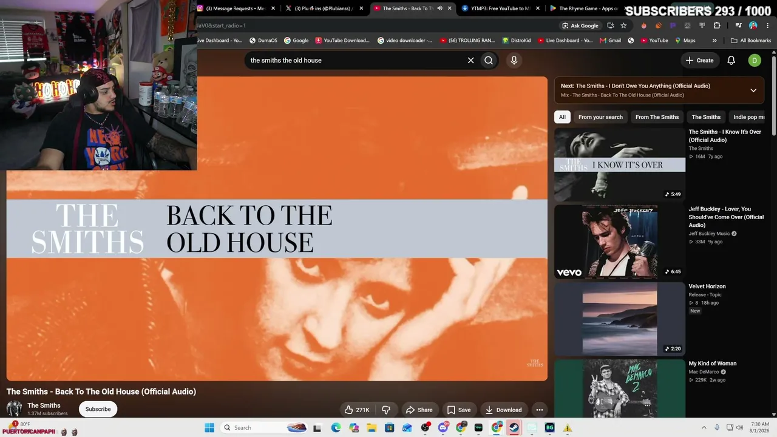This screenshot has width=777, height=437.
Task: Switch to the X Plubianss tab
Action: coord(325,8)
